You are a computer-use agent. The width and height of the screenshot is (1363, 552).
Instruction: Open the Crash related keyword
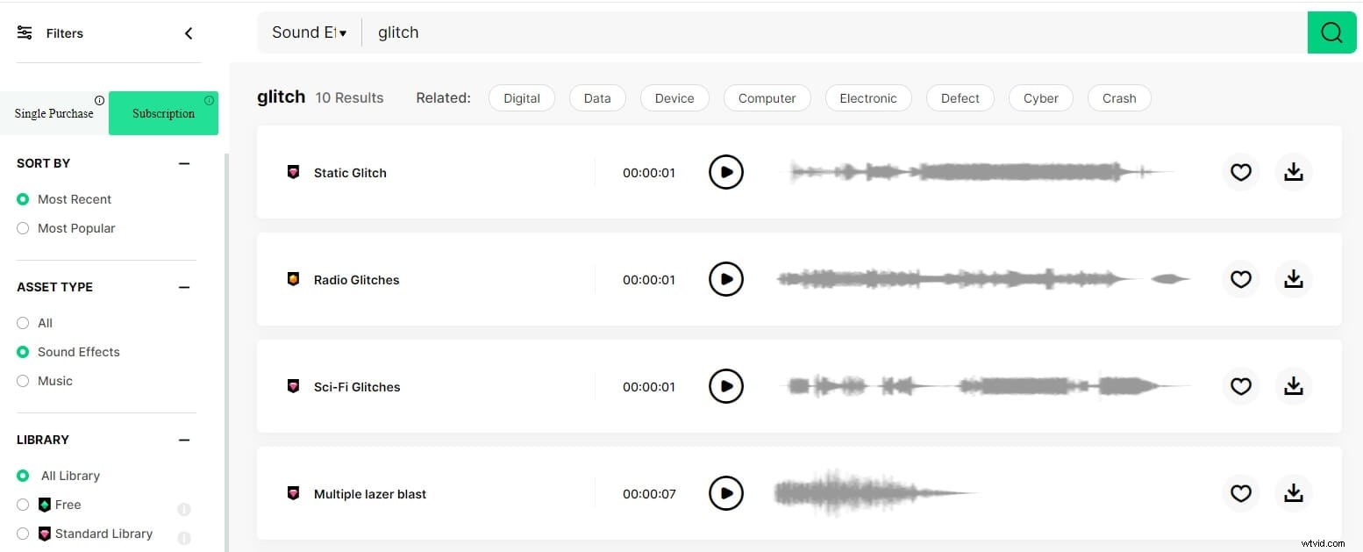click(1118, 97)
